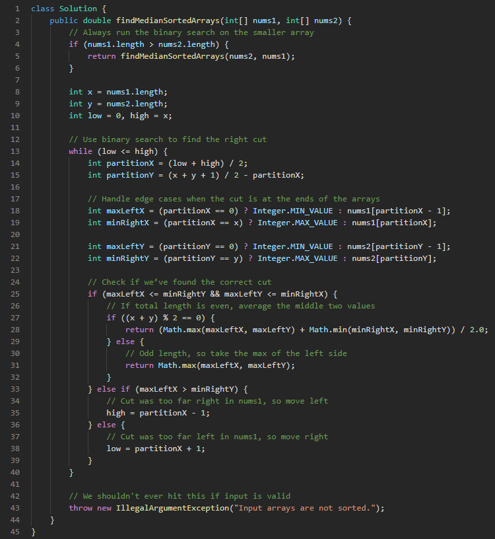Click 'low = partitionX + 1;' line
The height and width of the screenshot is (539, 495).
[x=156, y=449]
